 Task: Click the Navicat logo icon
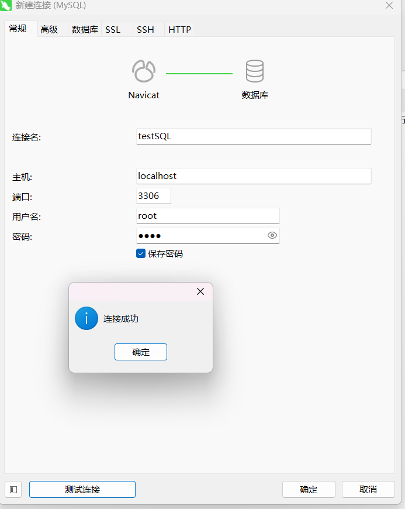144,71
